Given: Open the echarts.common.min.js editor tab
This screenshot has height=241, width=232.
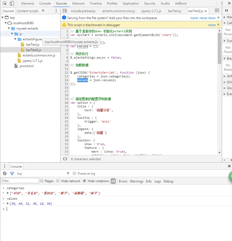Looking at the screenshot, I should coord(119,11).
